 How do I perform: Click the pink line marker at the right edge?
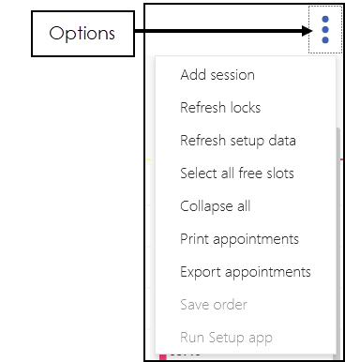point(341,159)
